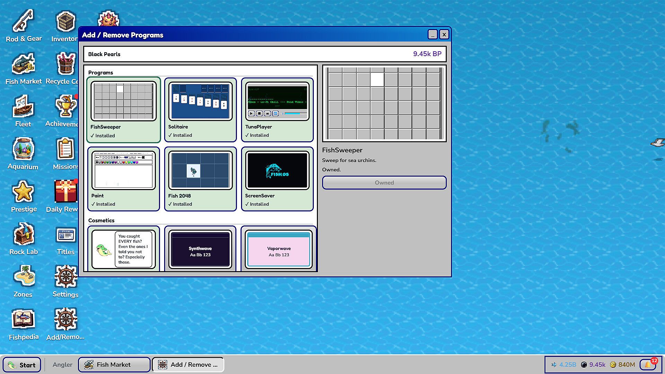Open the Fish Market desktop icon
Viewport: 665px width, 374px height.
tap(24, 69)
